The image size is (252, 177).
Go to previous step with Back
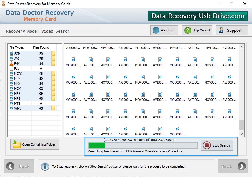19,166
